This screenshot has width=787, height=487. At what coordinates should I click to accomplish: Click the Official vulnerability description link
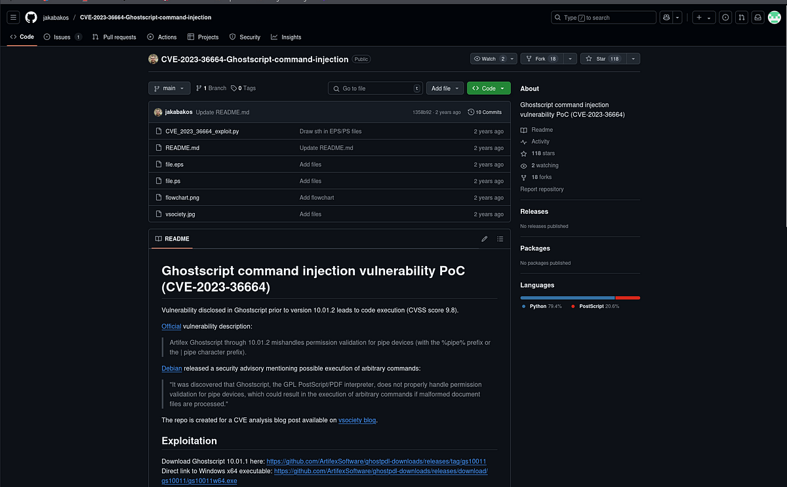[x=171, y=326]
